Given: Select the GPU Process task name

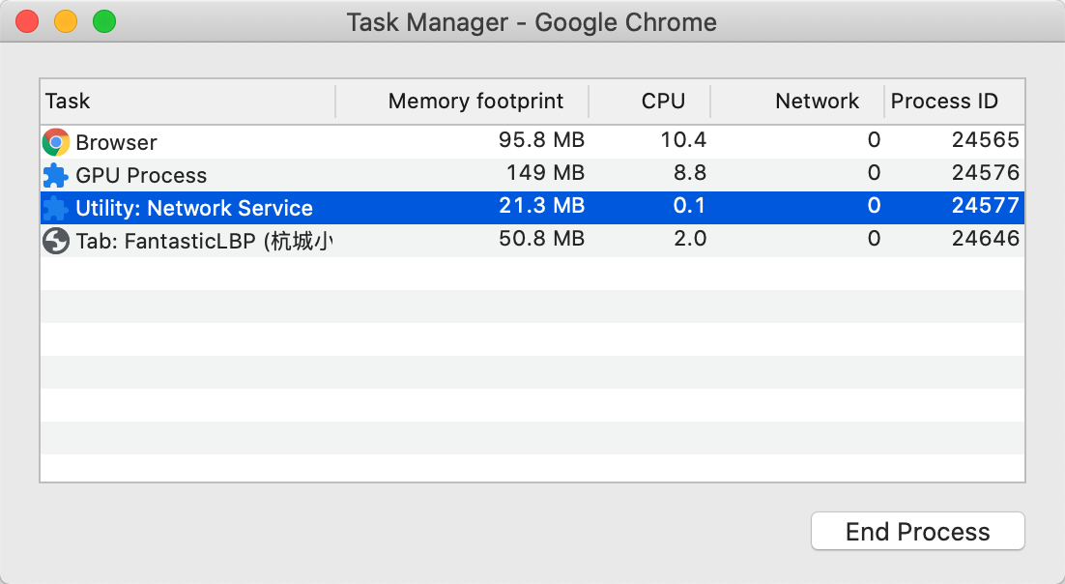Looking at the screenshot, I should [141, 175].
